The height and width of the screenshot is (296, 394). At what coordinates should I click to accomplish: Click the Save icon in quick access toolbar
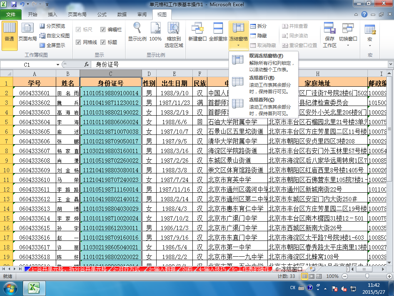[x=14, y=4]
